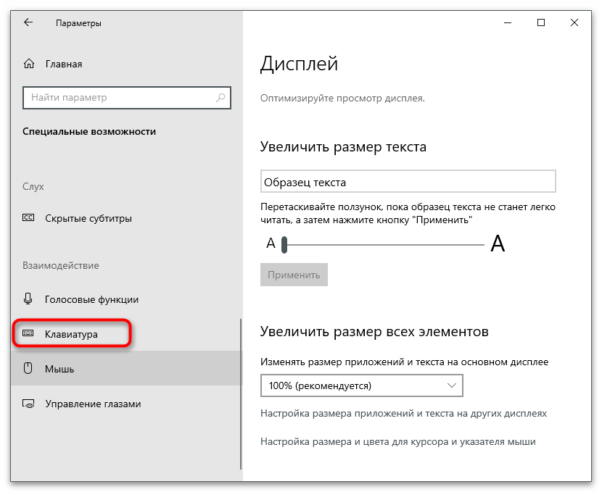
Task: Click the microphone icon for Голосовые функции
Action: tap(28, 299)
